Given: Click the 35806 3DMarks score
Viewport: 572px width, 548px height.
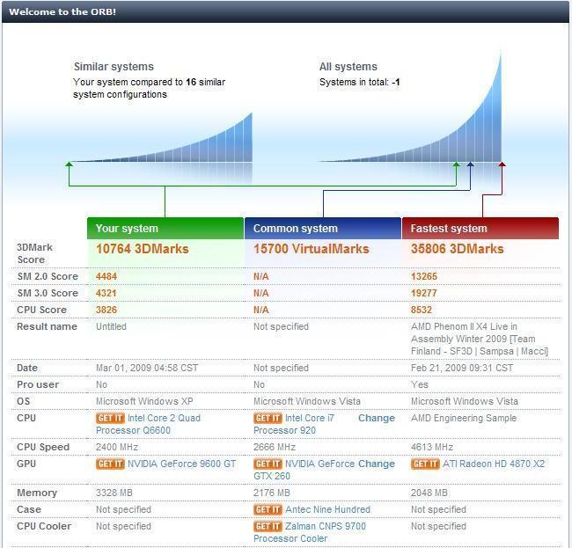Looking at the screenshot, I should coord(457,249).
